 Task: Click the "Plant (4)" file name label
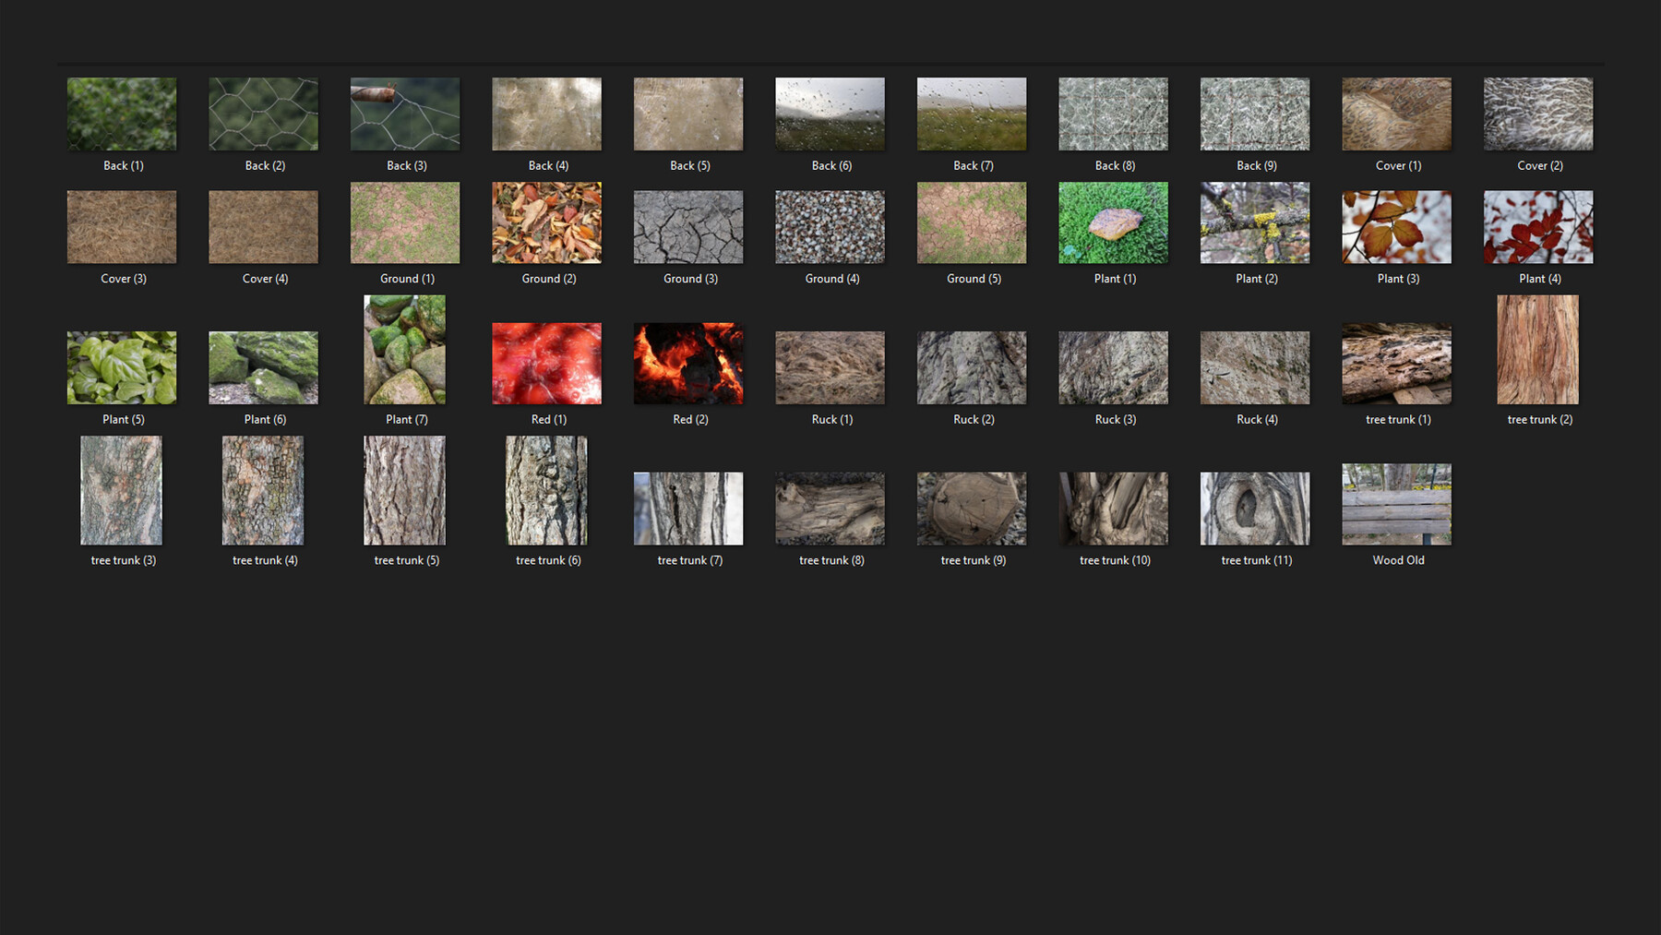click(x=1540, y=279)
